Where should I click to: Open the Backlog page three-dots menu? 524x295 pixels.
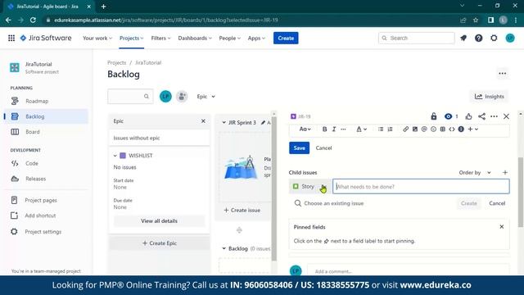502,74
